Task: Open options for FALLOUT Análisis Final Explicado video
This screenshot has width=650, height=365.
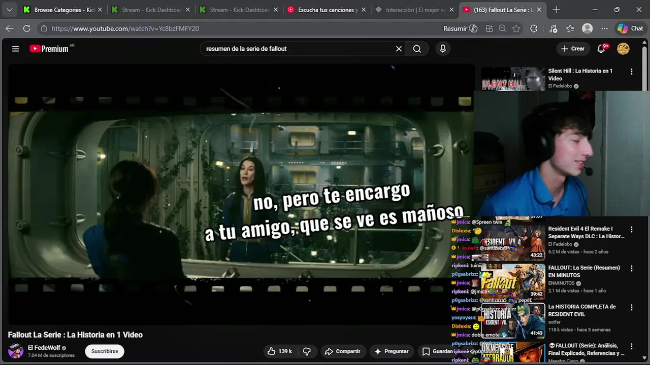Action: 631,347
